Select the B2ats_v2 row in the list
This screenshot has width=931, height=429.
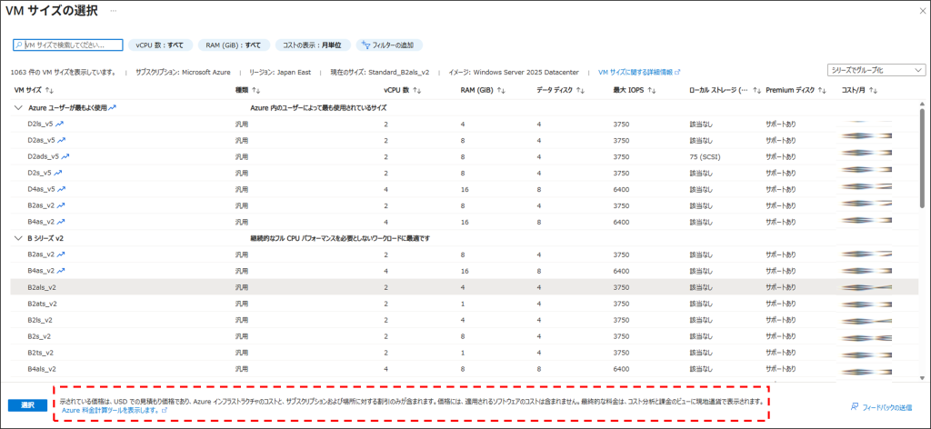pyautogui.click(x=42, y=304)
